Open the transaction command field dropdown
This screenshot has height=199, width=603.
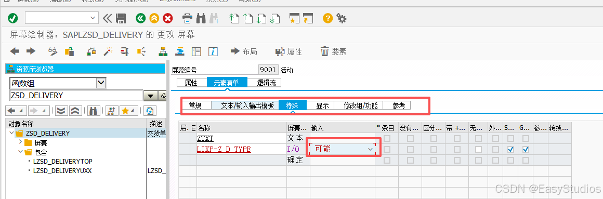[x=93, y=18]
